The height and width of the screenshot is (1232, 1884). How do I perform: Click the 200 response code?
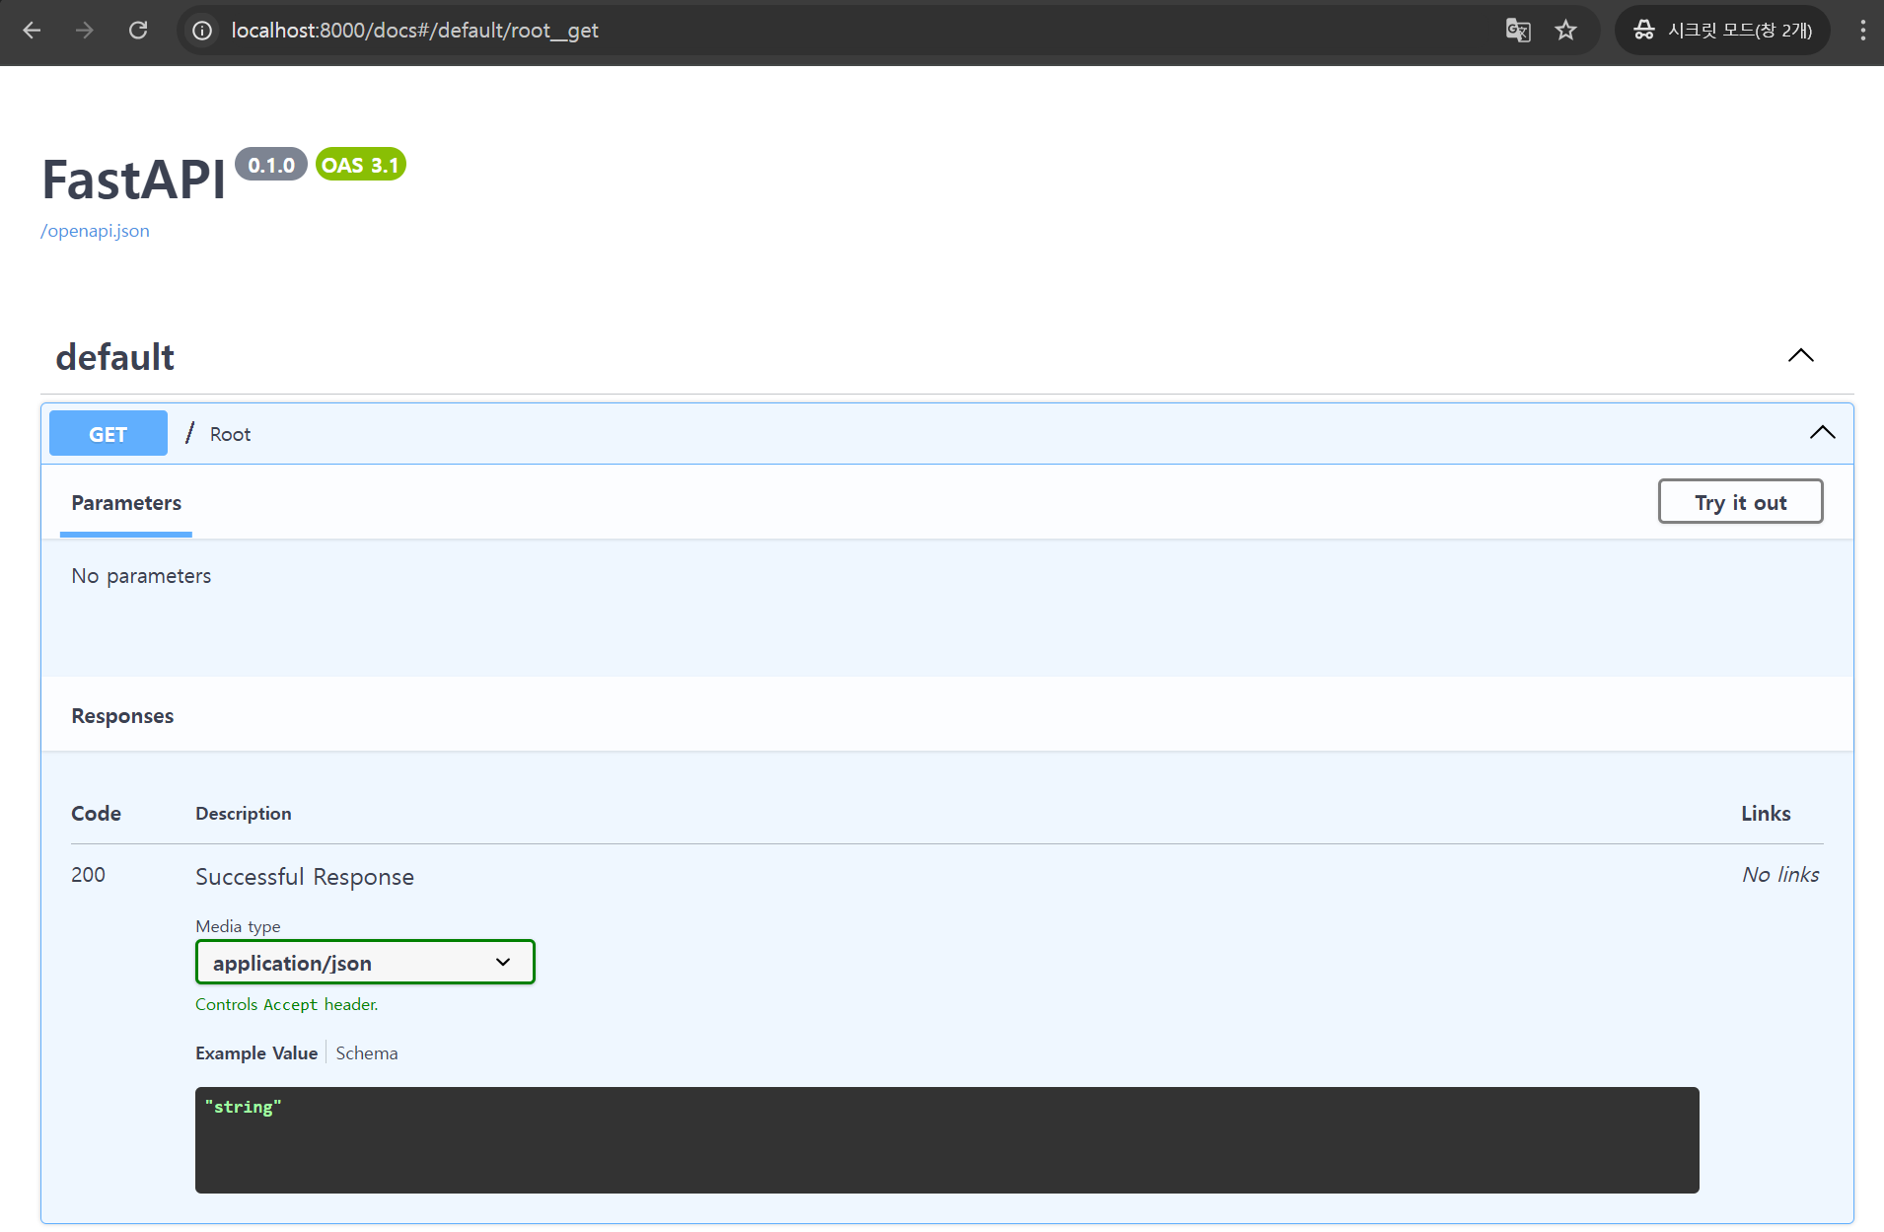tap(88, 875)
